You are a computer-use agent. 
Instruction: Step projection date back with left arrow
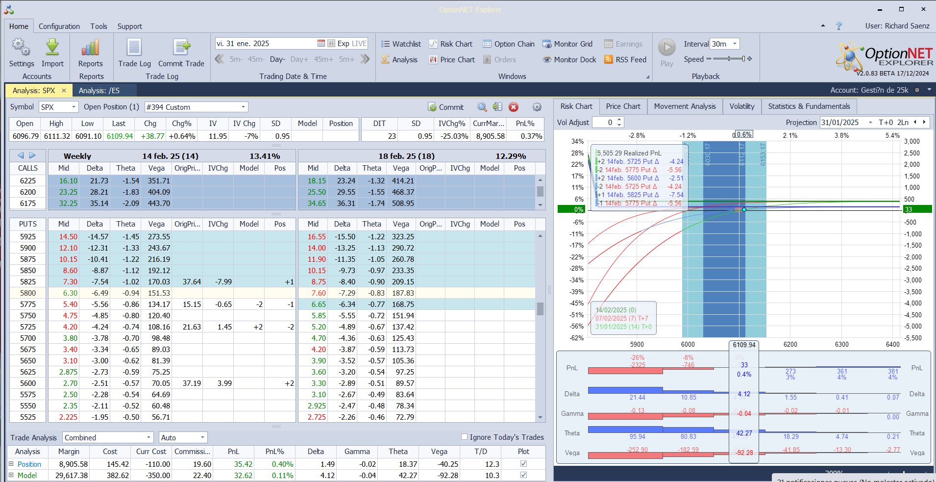[915, 122]
